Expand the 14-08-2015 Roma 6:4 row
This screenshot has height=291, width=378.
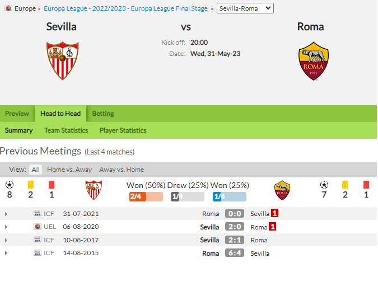coord(6,253)
